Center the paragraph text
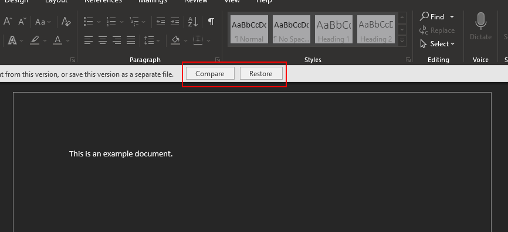This screenshot has width=508, height=232. pyautogui.click(x=103, y=40)
